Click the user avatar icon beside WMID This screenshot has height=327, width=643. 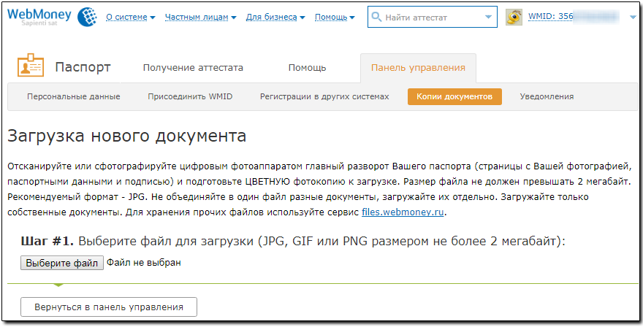pos(515,17)
